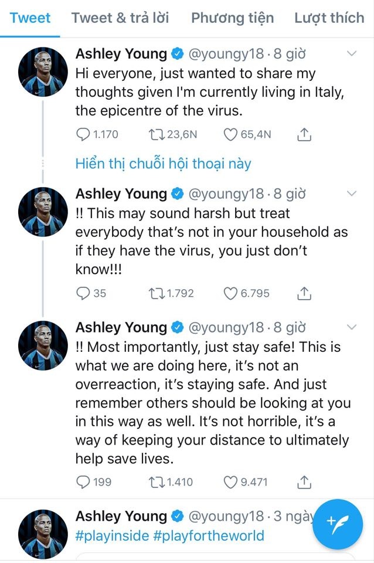This screenshot has height=563, width=374.
Task: Open the 'Lượt thích' tab
Action: 329,18
